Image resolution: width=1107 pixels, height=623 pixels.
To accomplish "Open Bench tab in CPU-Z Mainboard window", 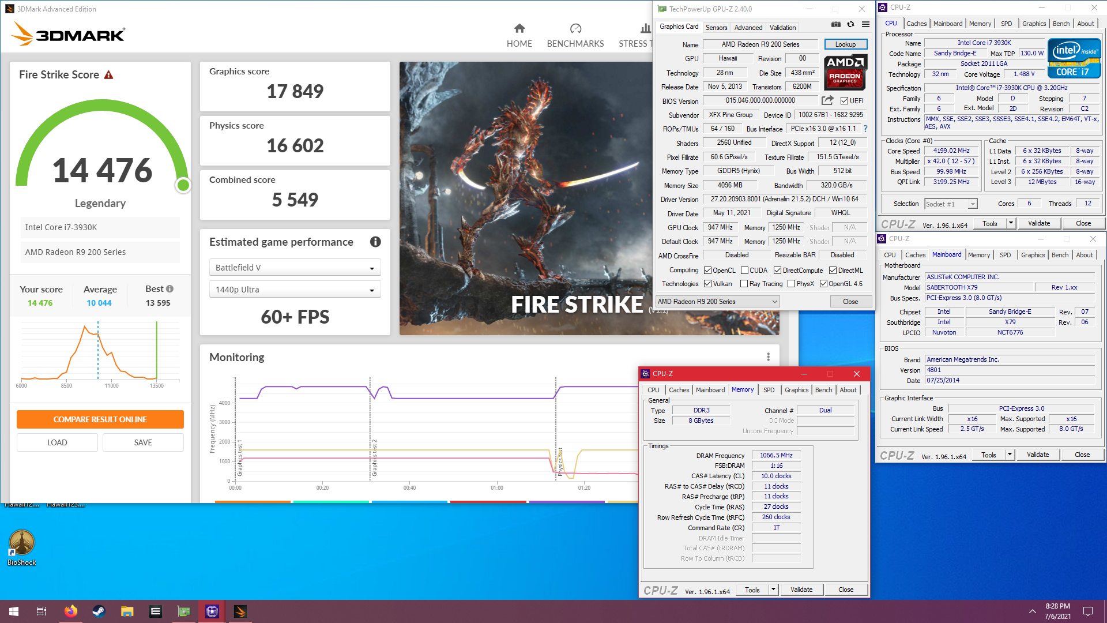I will pyautogui.click(x=1060, y=255).
